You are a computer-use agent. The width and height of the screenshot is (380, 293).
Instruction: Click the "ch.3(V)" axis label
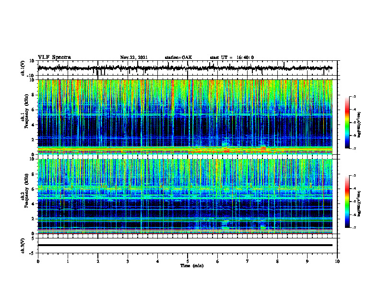point(23,246)
